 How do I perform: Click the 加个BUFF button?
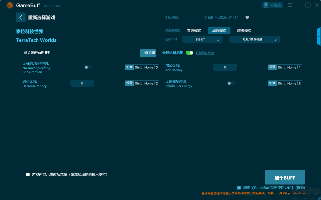pos(285,177)
